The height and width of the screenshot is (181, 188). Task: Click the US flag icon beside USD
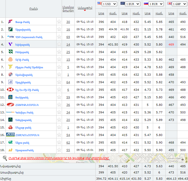[x=99, y=3]
